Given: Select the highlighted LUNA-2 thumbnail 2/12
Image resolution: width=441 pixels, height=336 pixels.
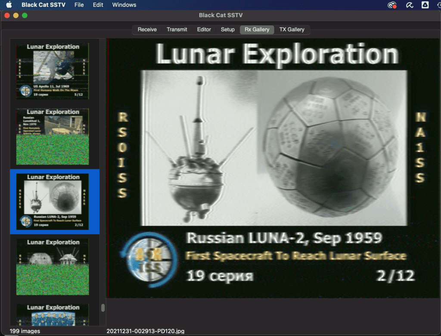Looking at the screenshot, I should (x=53, y=202).
